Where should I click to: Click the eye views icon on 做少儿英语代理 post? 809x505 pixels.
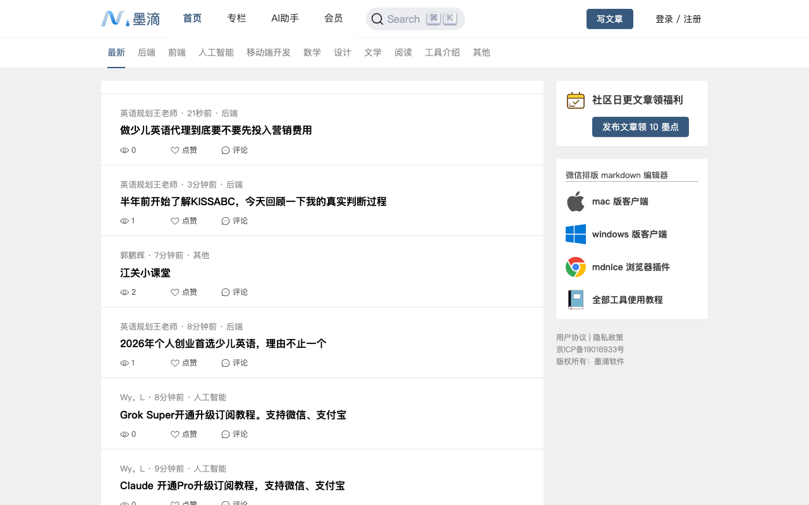pos(125,150)
